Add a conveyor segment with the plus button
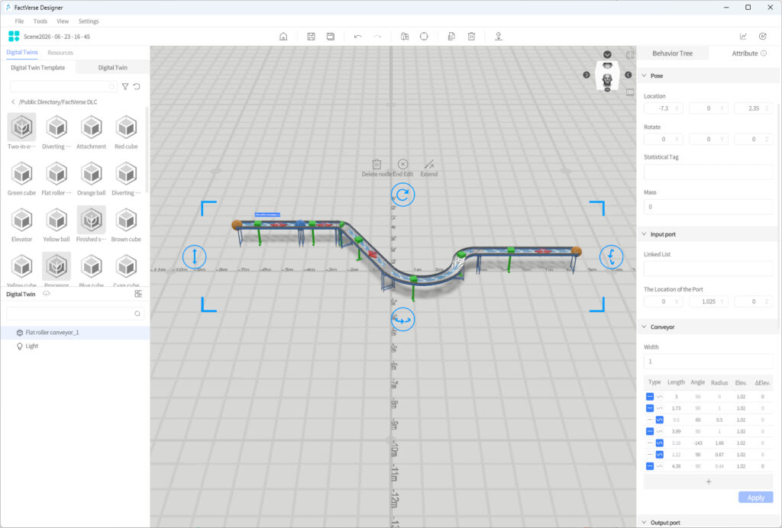This screenshot has height=528, width=782. tap(709, 481)
